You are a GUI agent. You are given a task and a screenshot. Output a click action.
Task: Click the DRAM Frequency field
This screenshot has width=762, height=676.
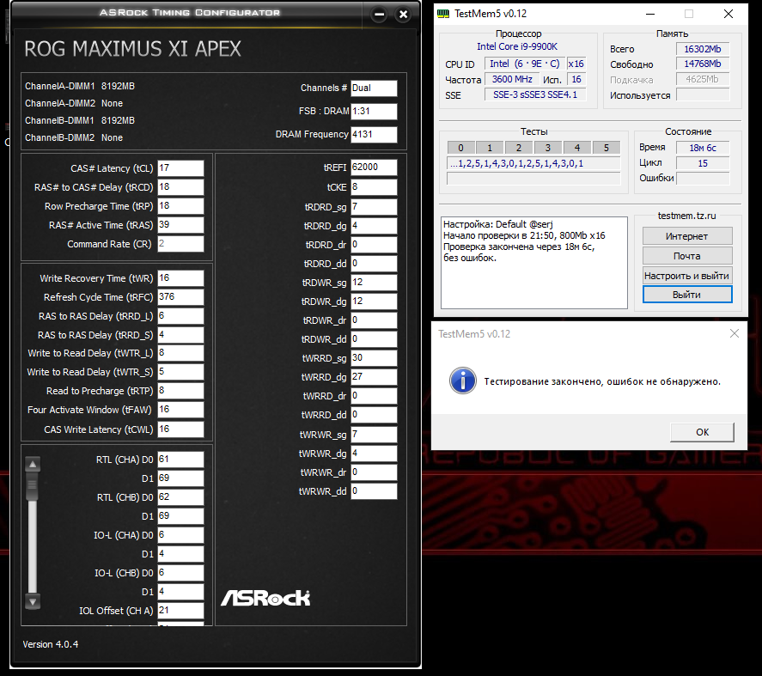point(374,135)
